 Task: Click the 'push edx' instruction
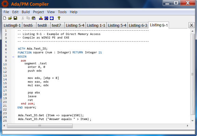click(35, 71)
